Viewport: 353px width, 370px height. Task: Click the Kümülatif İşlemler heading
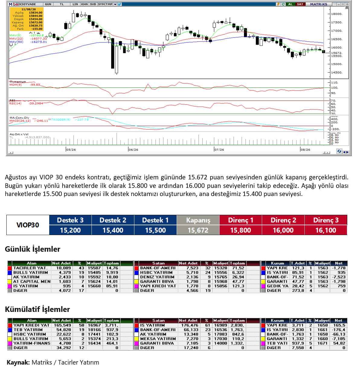pos(37,309)
